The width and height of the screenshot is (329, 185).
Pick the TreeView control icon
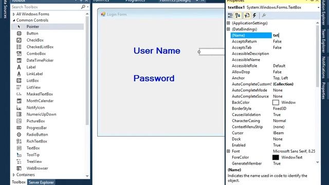[19, 161]
